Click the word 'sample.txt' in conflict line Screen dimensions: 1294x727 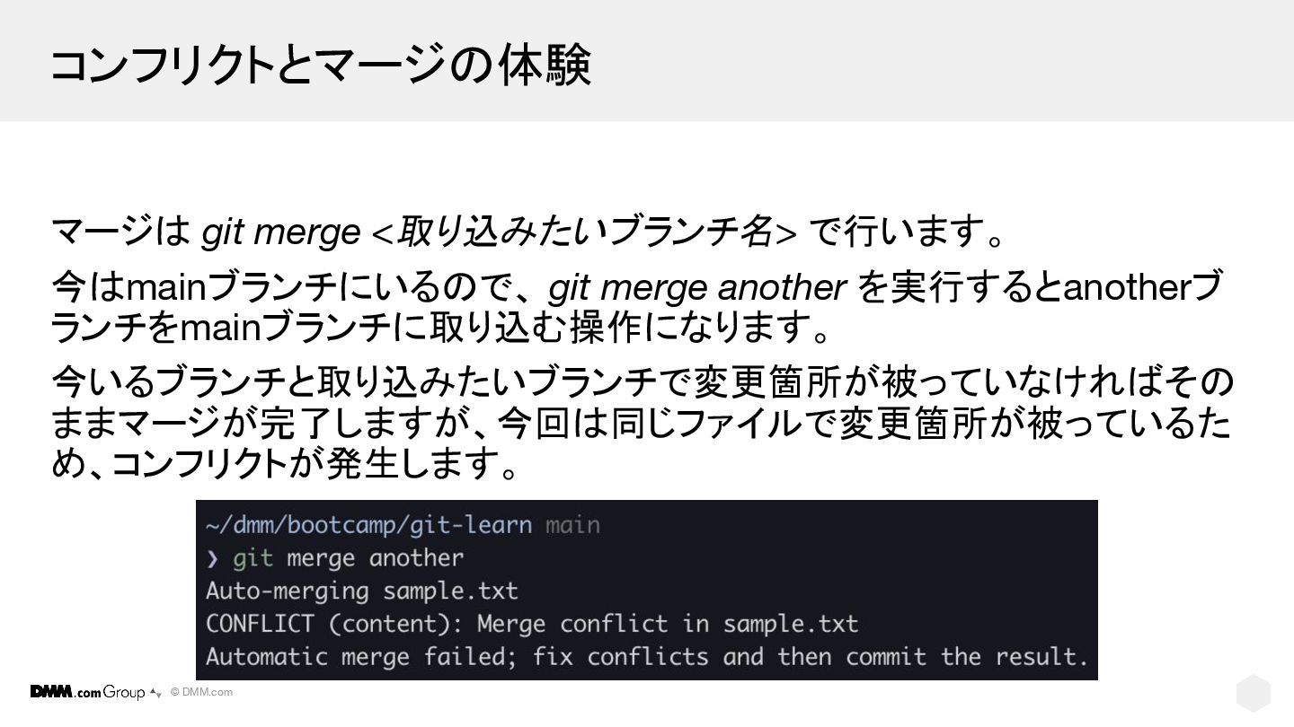[791, 624]
